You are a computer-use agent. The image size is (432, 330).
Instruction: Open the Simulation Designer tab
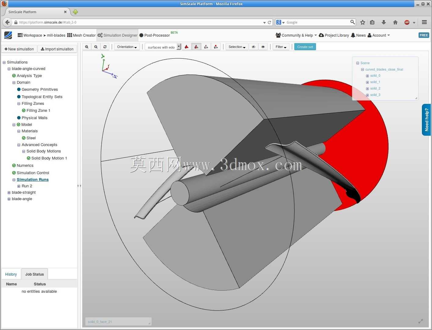[x=118, y=35]
